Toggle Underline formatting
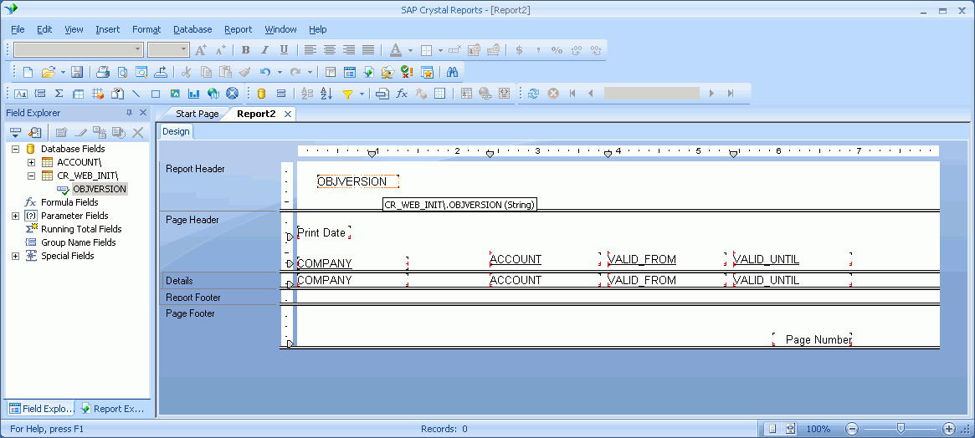Screen dimensions: 975x438 click(284, 50)
